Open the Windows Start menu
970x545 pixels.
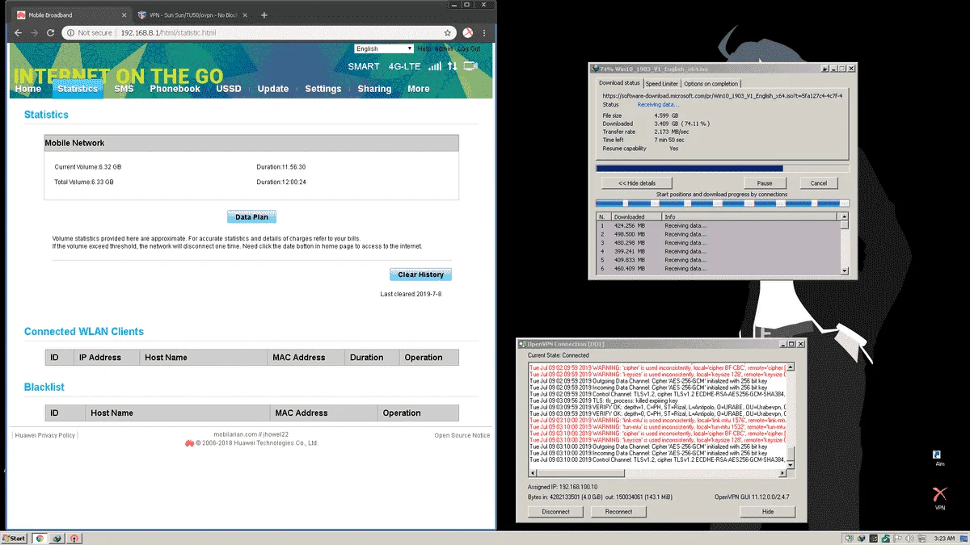tap(15, 538)
